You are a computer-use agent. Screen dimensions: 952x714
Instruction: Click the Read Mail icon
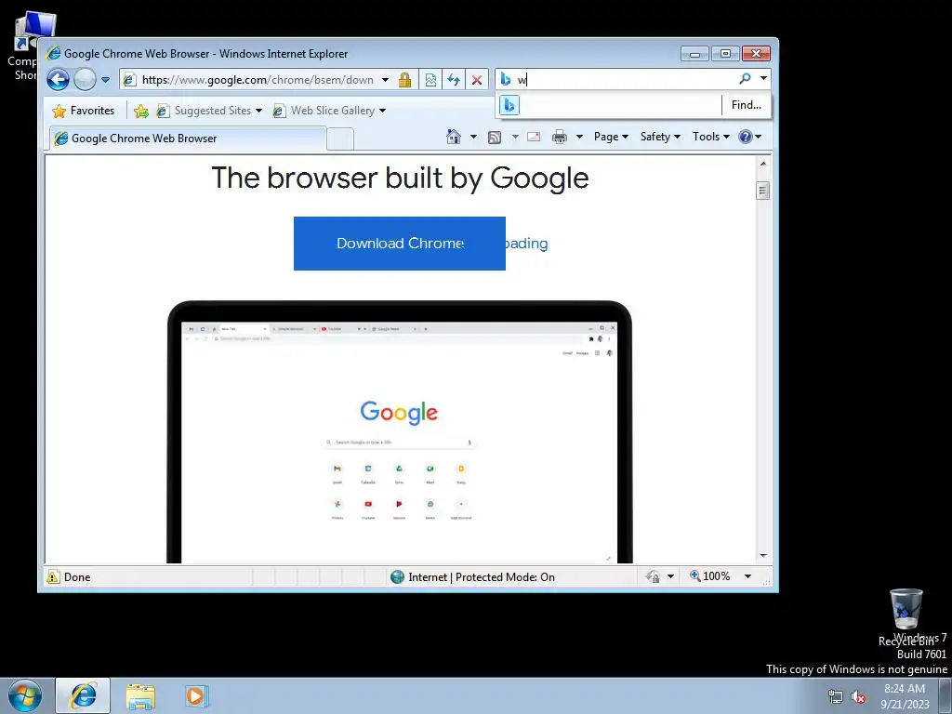tap(534, 137)
